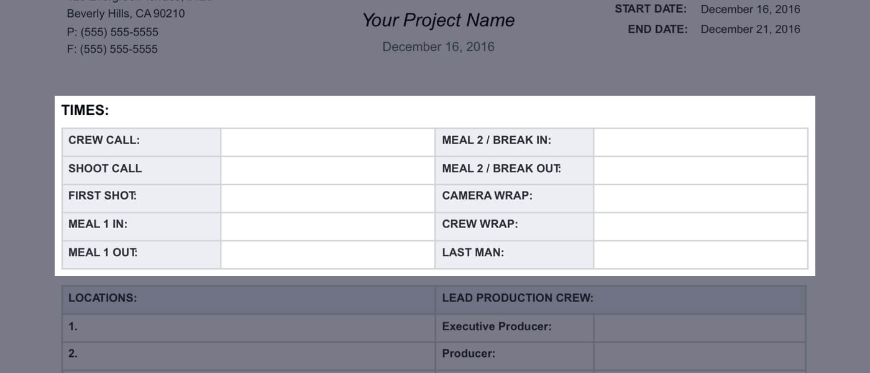Select location row number 1
Image resolution: width=870 pixels, height=373 pixels.
tap(249, 327)
